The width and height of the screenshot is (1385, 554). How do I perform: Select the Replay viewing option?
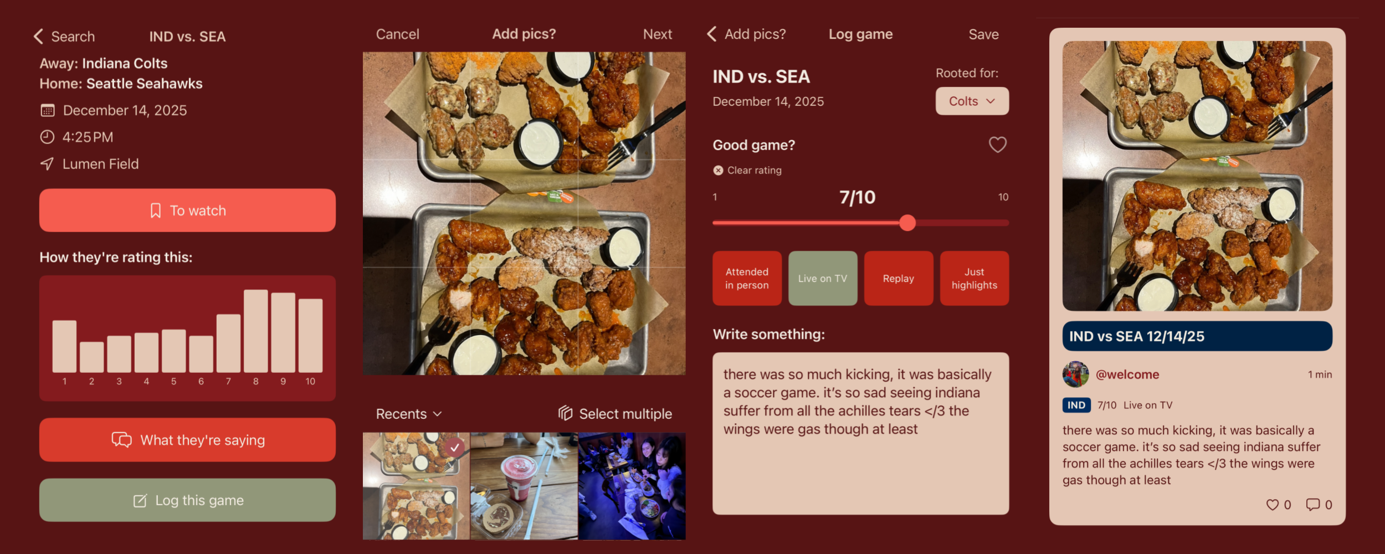click(x=899, y=278)
